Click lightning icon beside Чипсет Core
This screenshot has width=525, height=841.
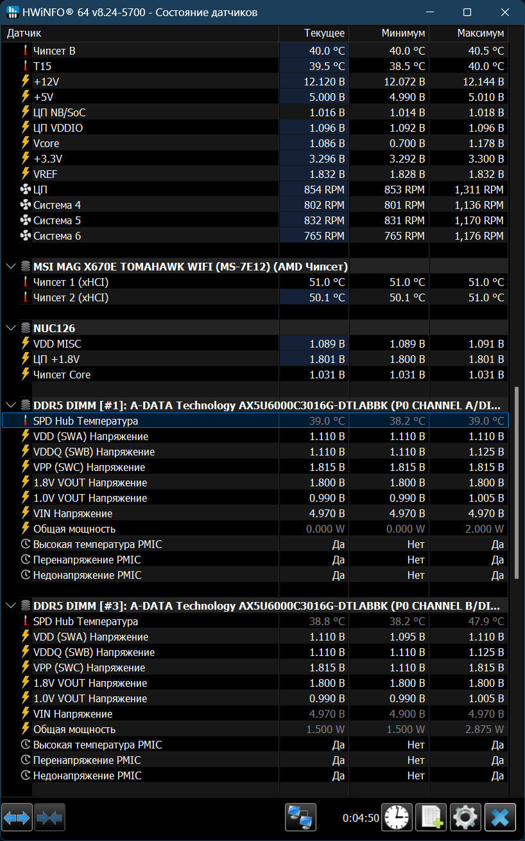tap(26, 374)
